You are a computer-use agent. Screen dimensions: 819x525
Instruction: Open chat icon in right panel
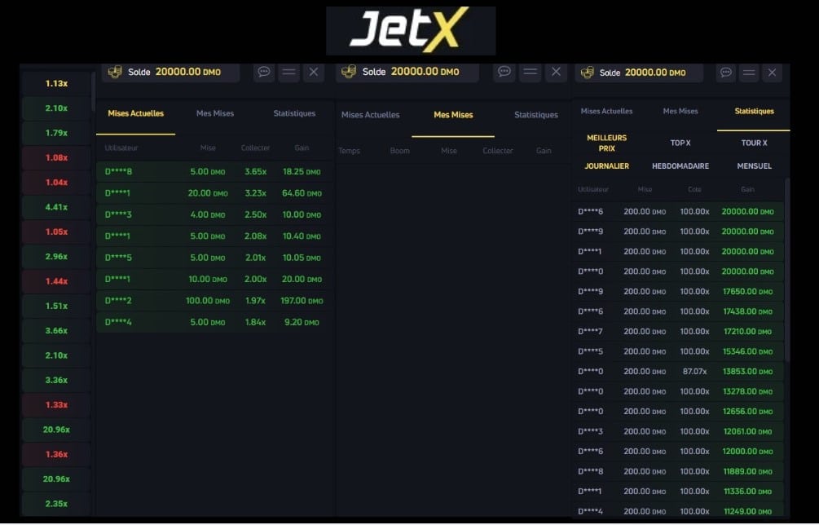(725, 73)
